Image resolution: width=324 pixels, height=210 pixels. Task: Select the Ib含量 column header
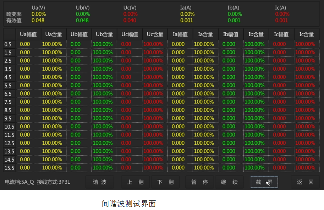click(256, 34)
